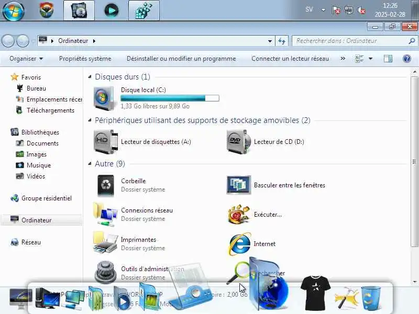This screenshot has width=419, height=314.
Task: Launch the media player taskbar icon
Action: 111,10
